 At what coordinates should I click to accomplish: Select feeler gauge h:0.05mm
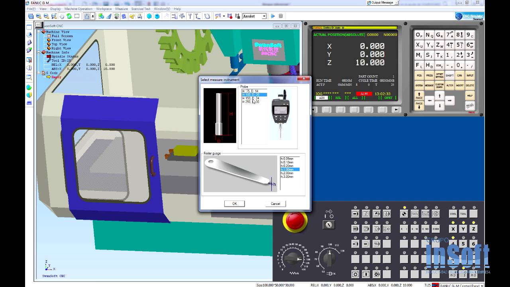(290, 159)
